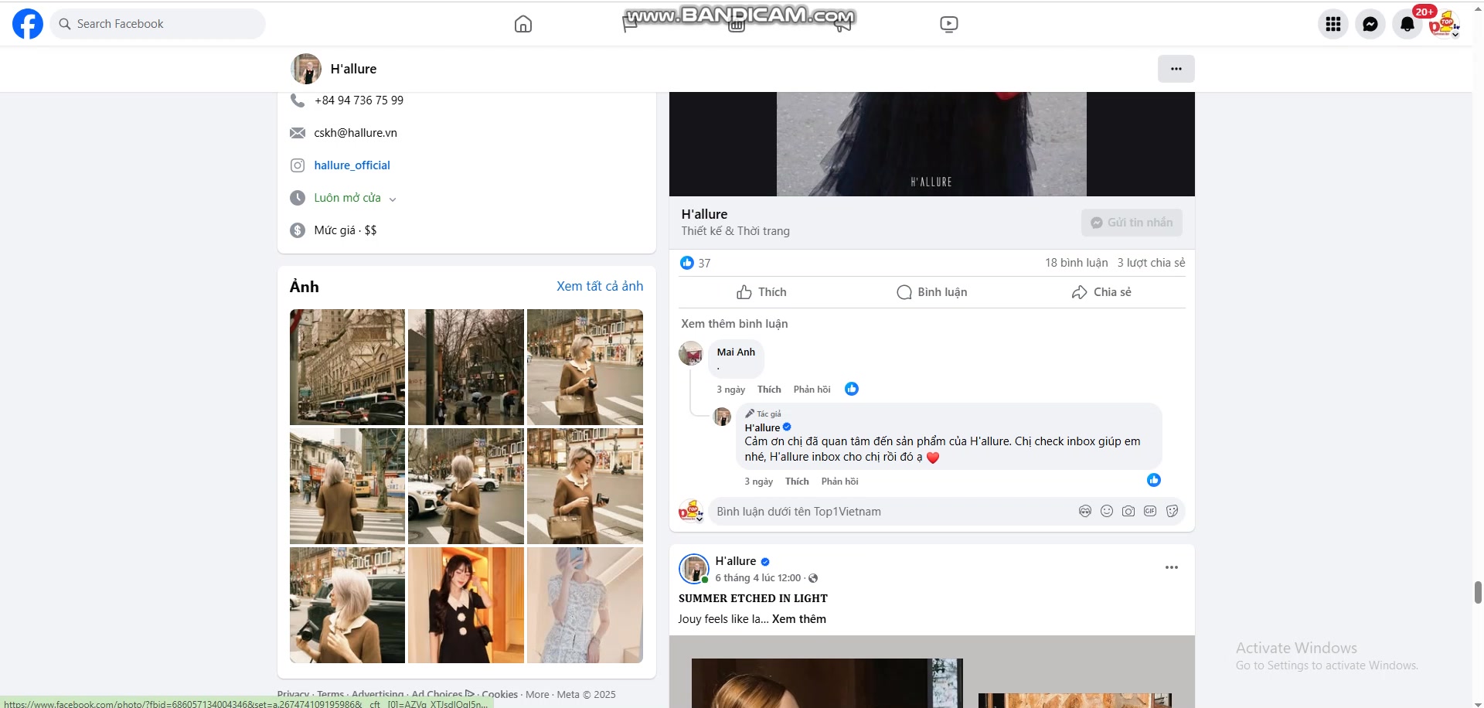Open the Messenger icon in top bar
Screen dimensions: 1484x708
(x=1370, y=24)
